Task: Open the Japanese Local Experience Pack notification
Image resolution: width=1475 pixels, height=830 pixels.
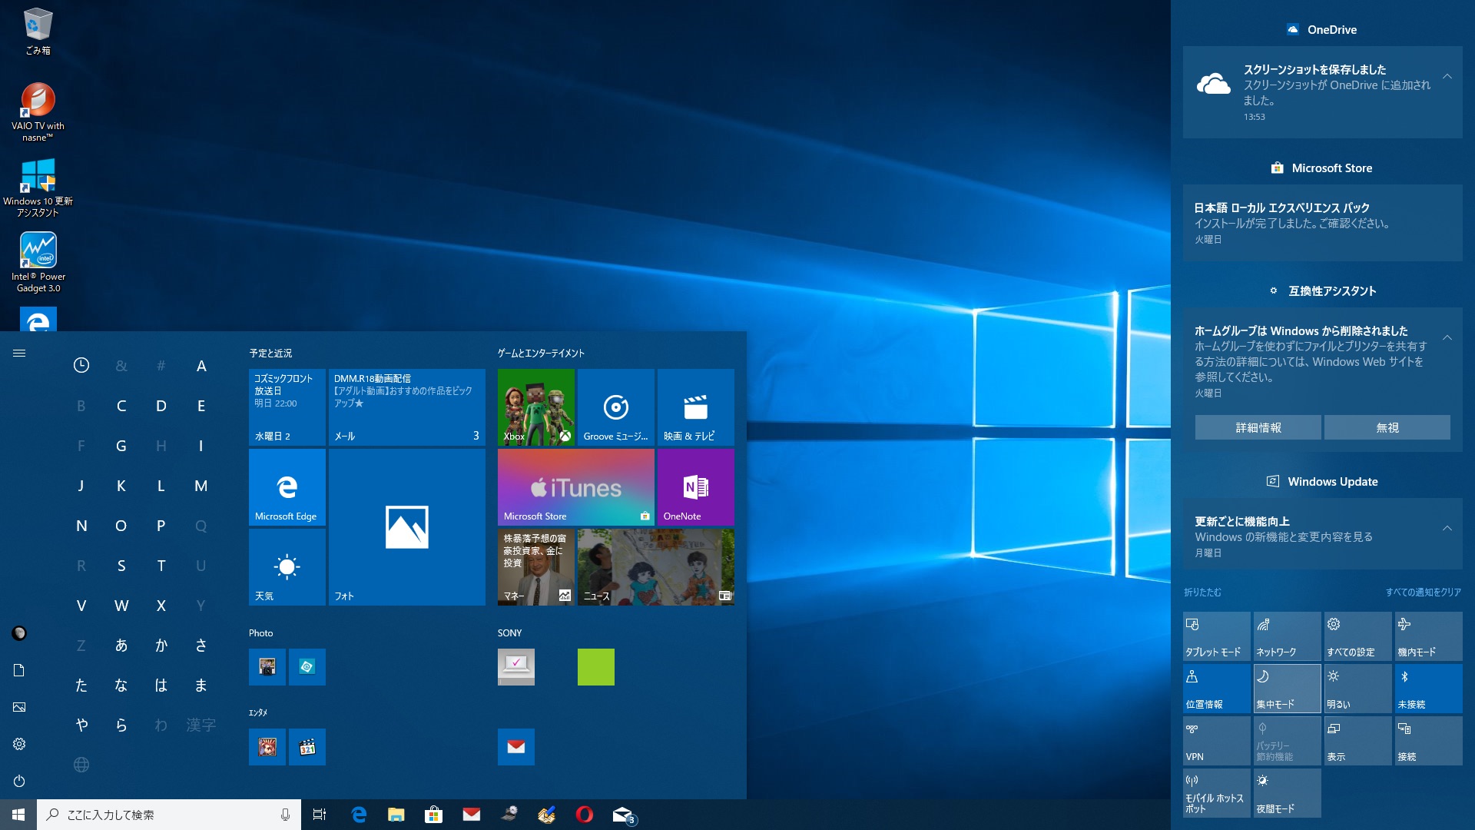Action: [1323, 223]
